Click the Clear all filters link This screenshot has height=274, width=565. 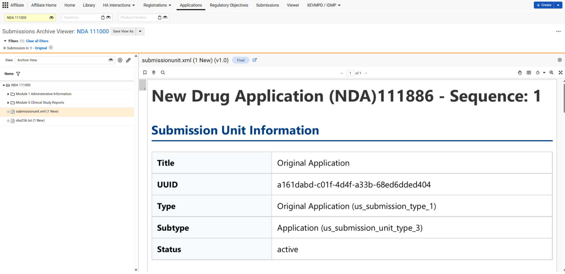[x=37, y=41]
